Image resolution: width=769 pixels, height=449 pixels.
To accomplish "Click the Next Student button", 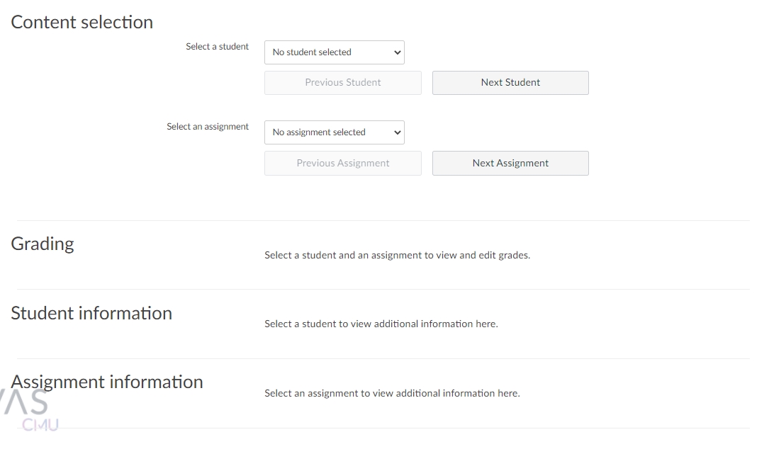I will pyautogui.click(x=510, y=83).
